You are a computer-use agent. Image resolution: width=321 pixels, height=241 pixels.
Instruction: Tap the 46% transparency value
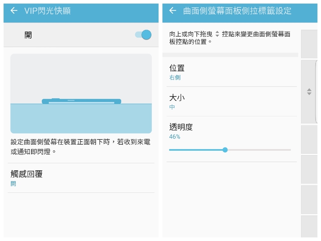click(175, 137)
